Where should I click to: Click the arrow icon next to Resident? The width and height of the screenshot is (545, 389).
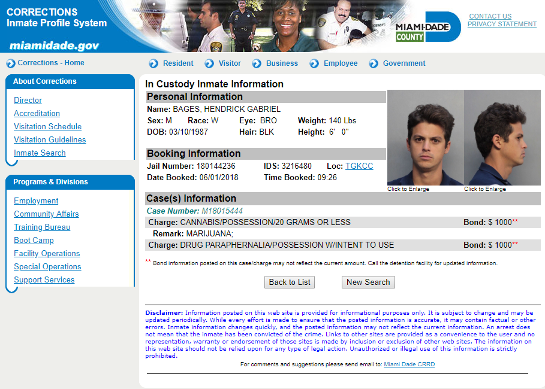click(153, 63)
